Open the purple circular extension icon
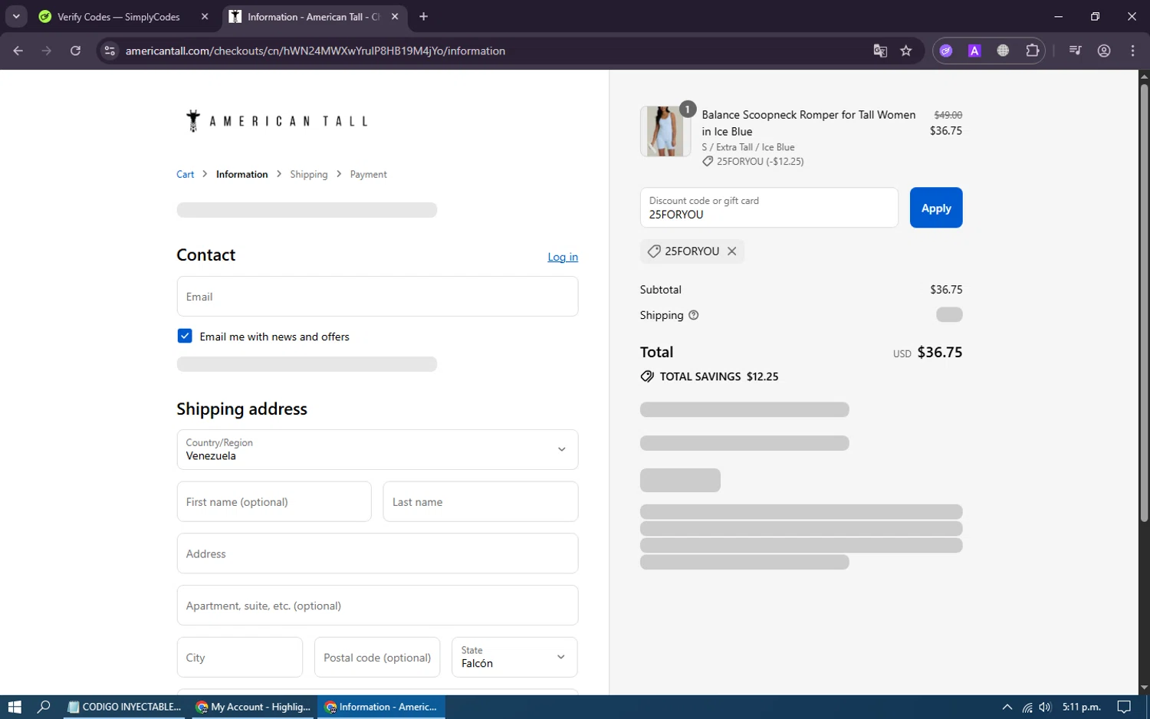 pos(946,51)
